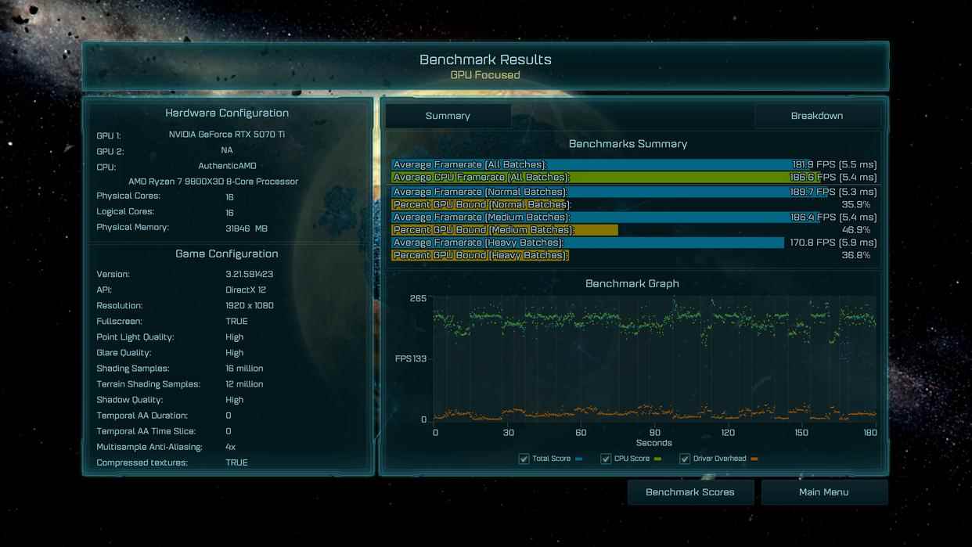Click the blue Total Score legend swatch

click(x=579, y=459)
